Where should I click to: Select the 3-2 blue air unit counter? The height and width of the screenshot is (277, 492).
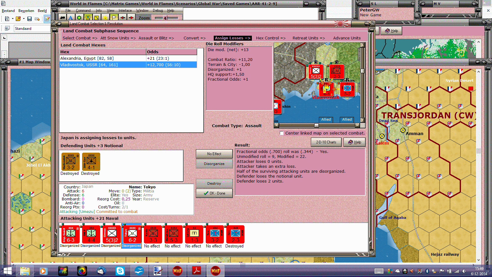point(215,235)
